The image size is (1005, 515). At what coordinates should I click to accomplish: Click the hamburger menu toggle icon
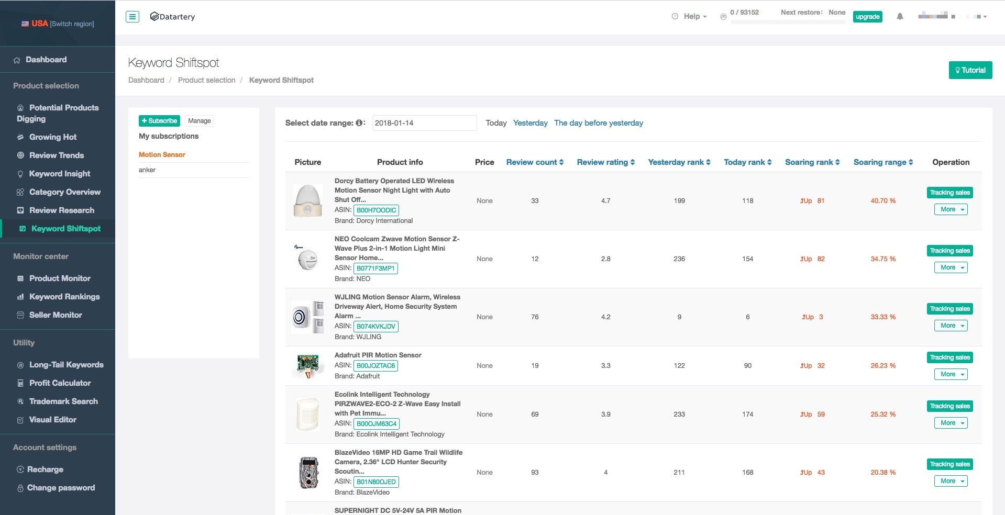(x=132, y=17)
